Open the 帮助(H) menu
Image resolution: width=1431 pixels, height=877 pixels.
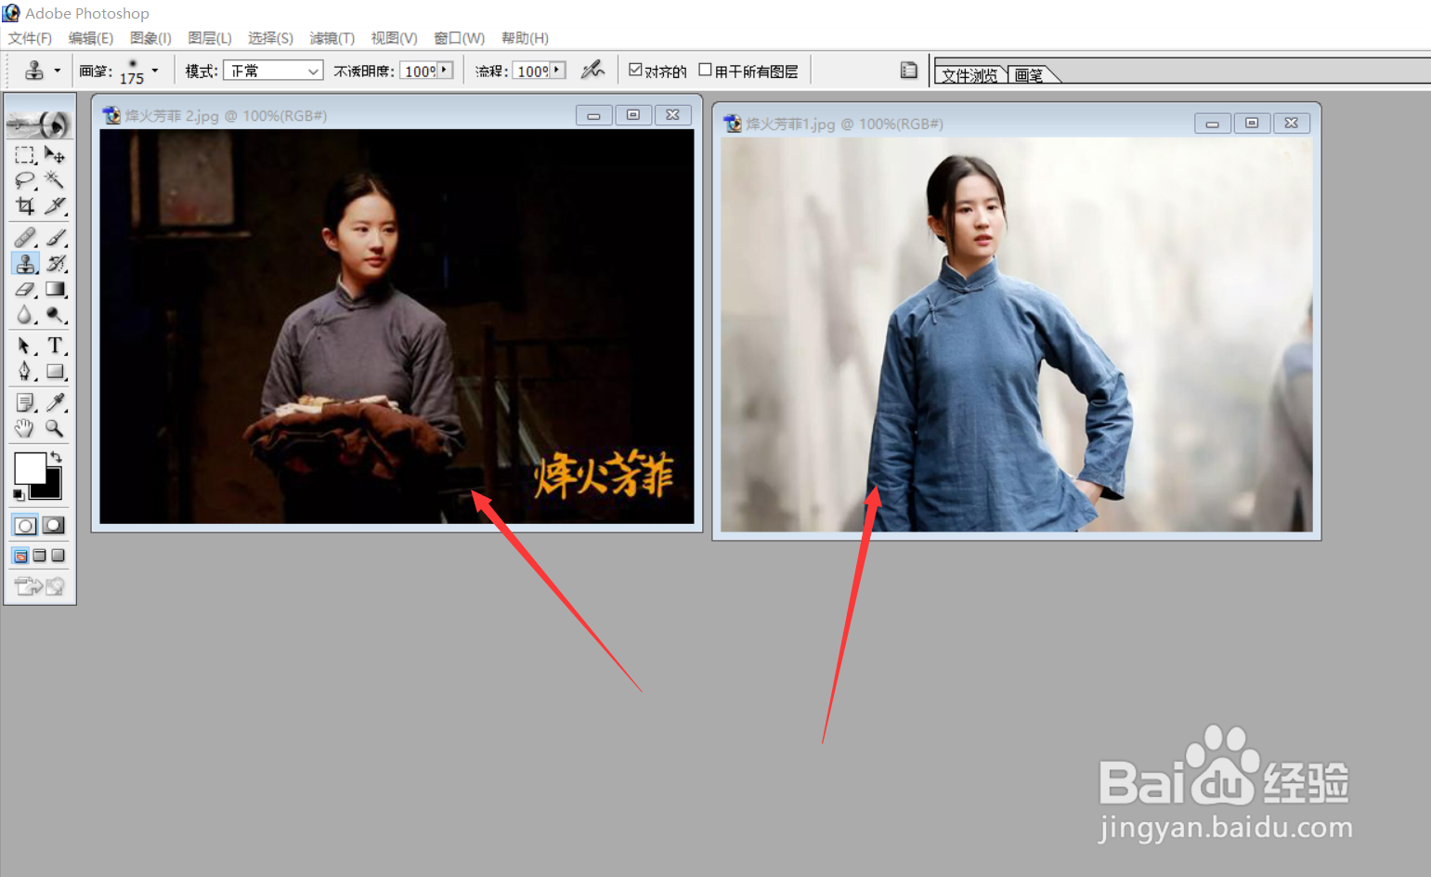[525, 38]
